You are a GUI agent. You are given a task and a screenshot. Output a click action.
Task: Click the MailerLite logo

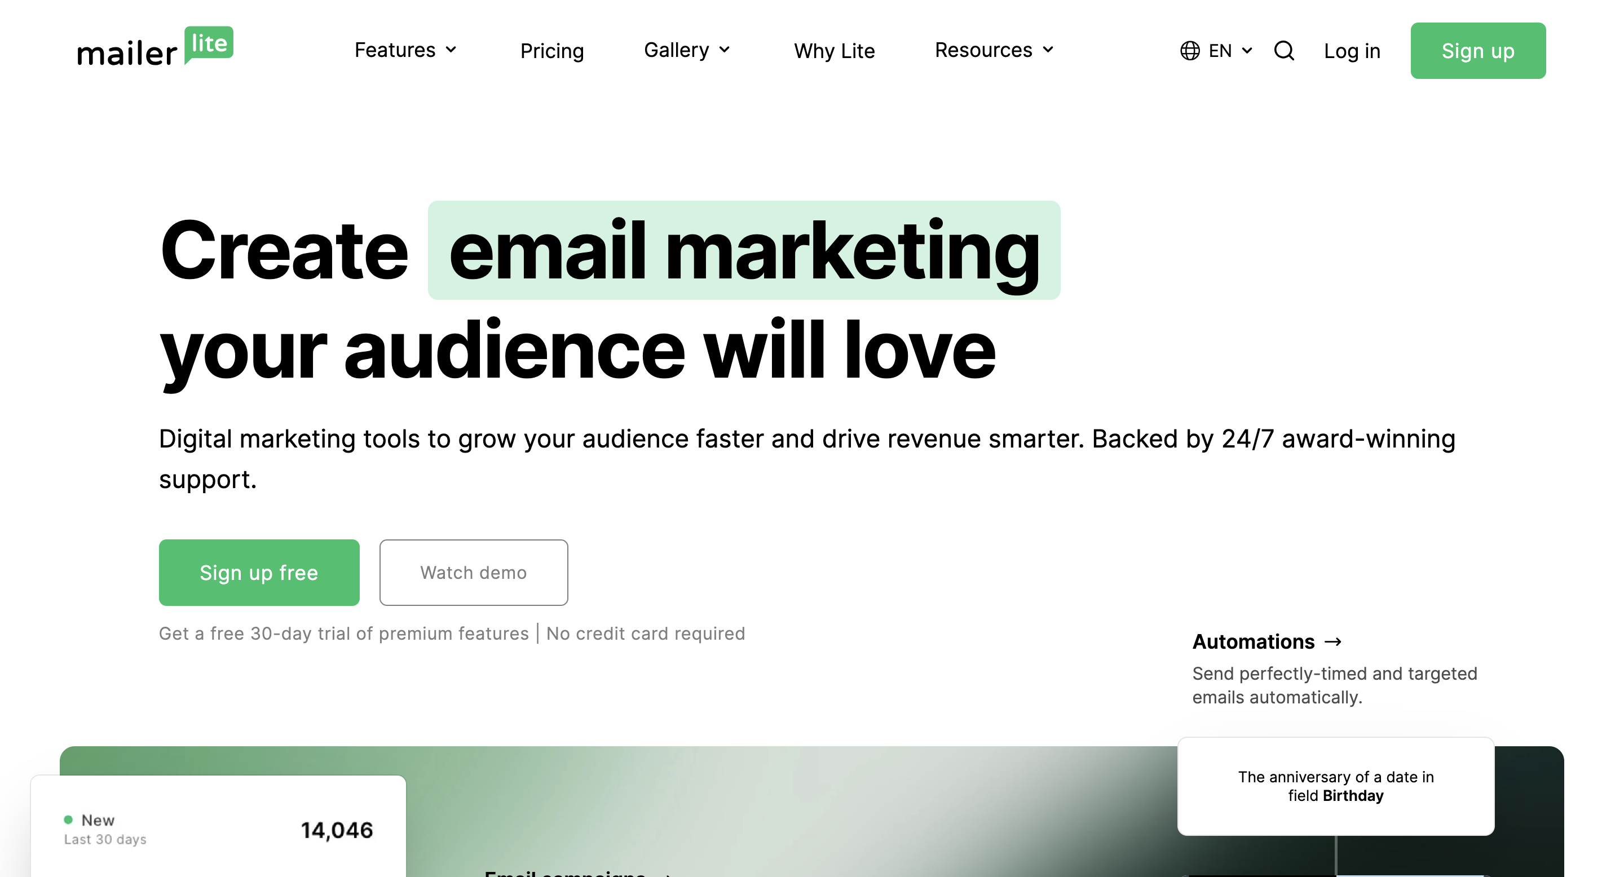(x=155, y=47)
